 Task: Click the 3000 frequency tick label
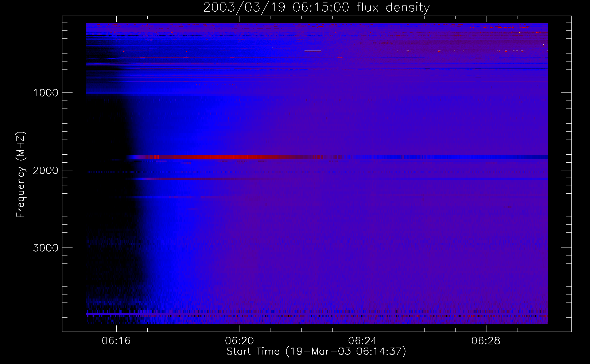coord(46,248)
